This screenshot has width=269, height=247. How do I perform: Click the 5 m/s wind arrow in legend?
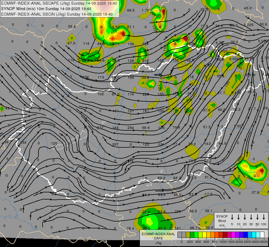pyautogui.click(x=232, y=217)
